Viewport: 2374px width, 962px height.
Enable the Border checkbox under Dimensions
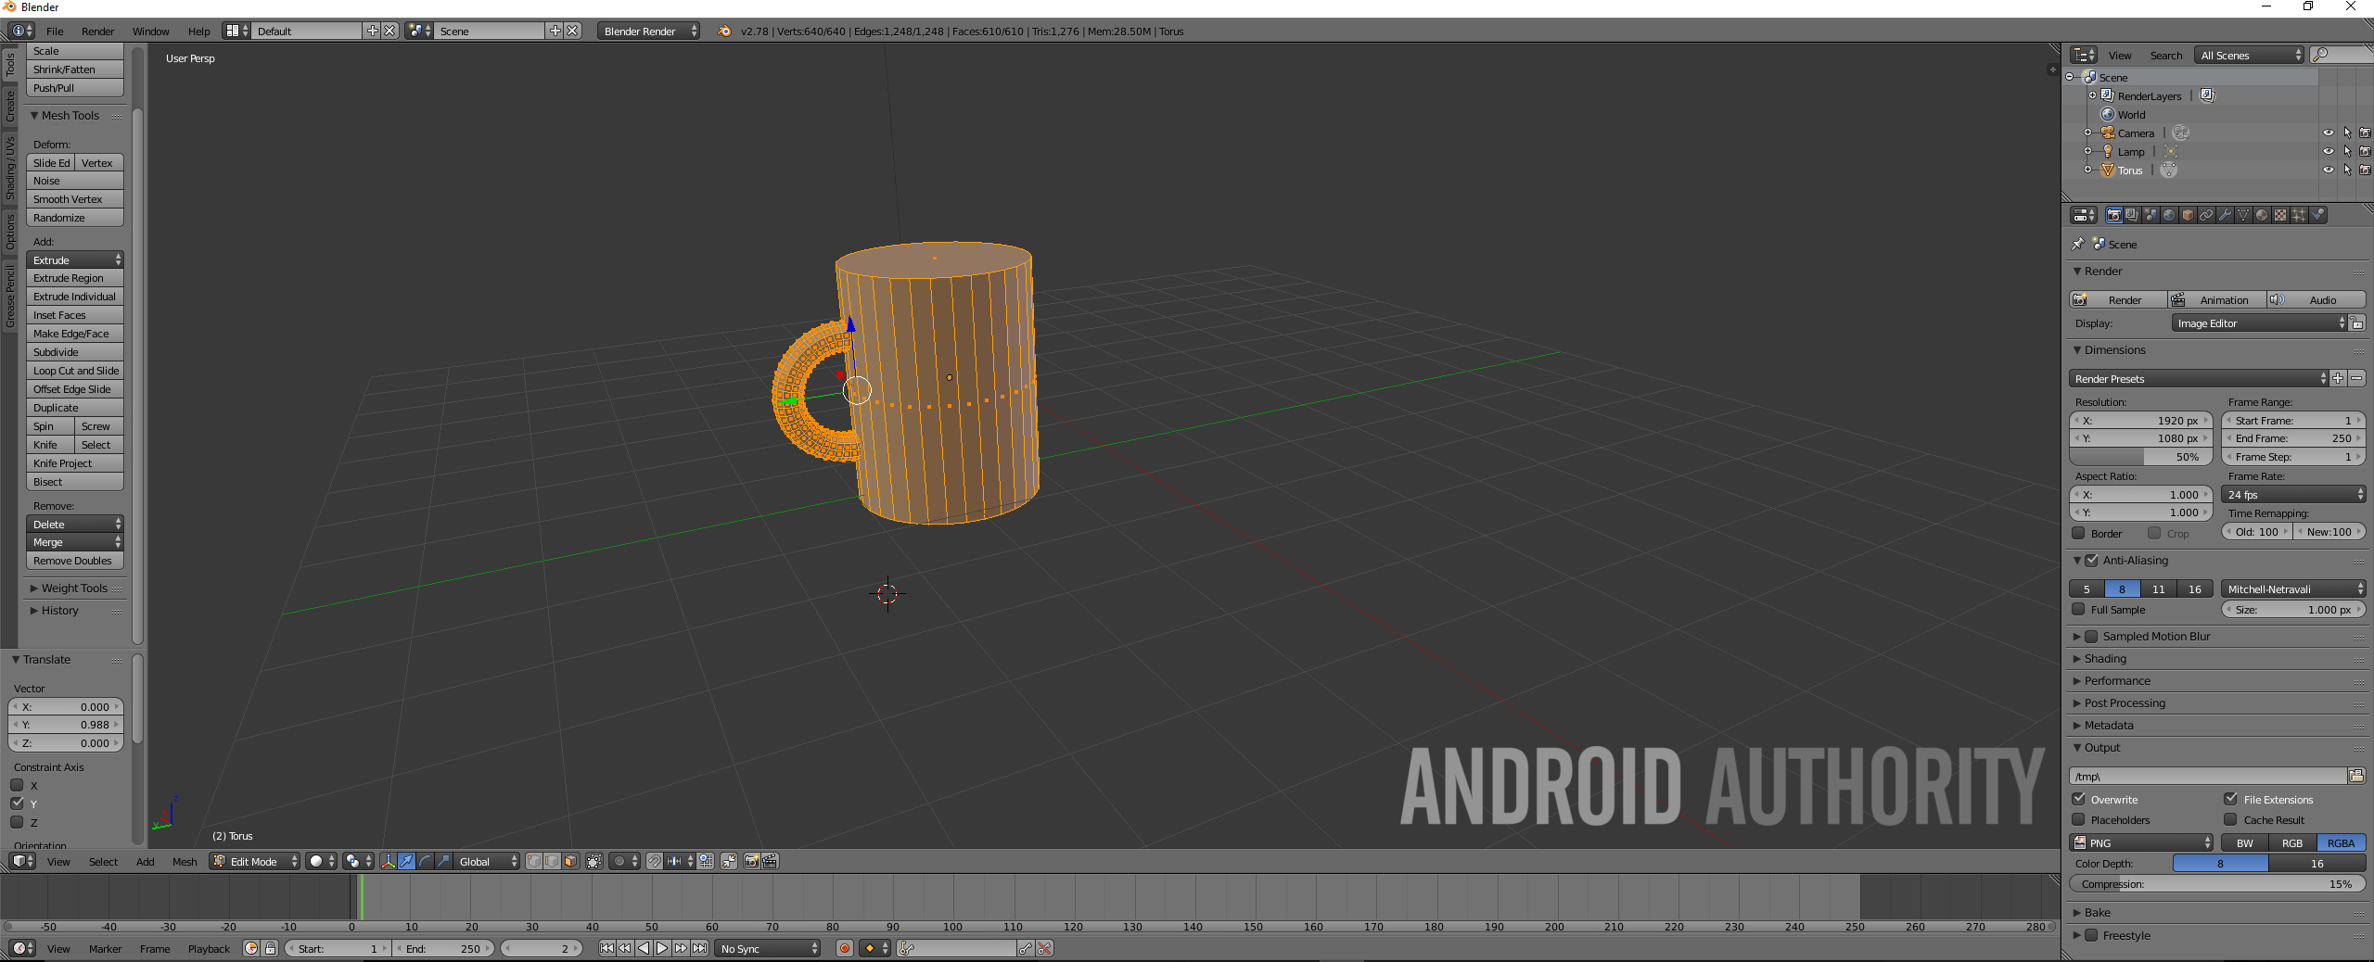click(2079, 533)
